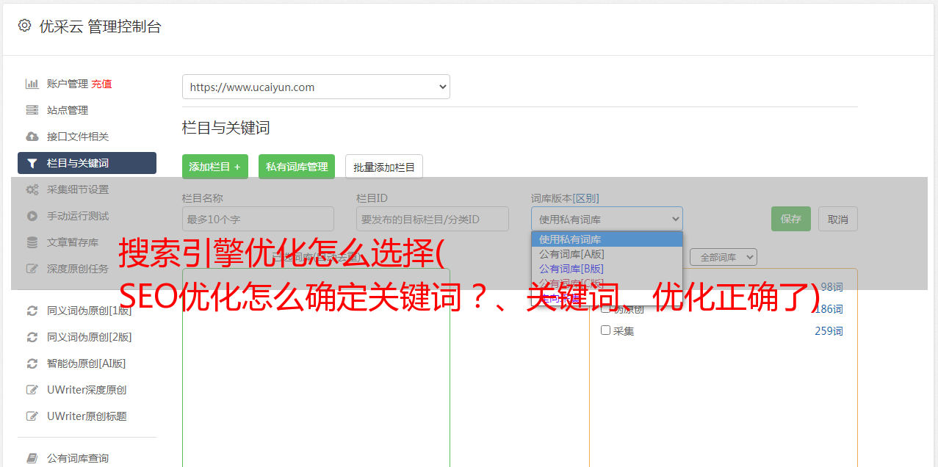Open the 全部词库 filter dropdown
938x467 pixels.
pyautogui.click(x=724, y=257)
